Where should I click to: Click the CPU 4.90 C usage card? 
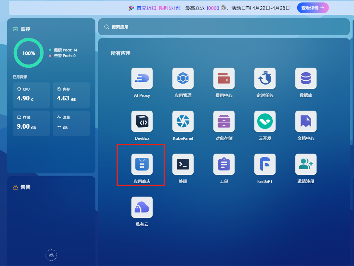pos(31,95)
